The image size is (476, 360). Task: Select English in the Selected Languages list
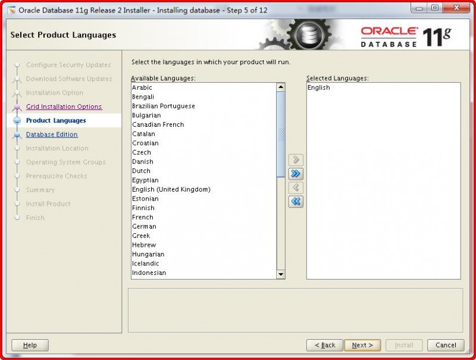pos(318,87)
